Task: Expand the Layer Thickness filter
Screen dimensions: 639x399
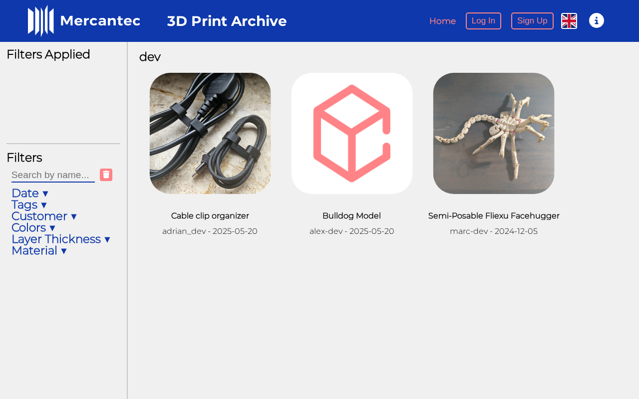Action: pyautogui.click(x=61, y=239)
